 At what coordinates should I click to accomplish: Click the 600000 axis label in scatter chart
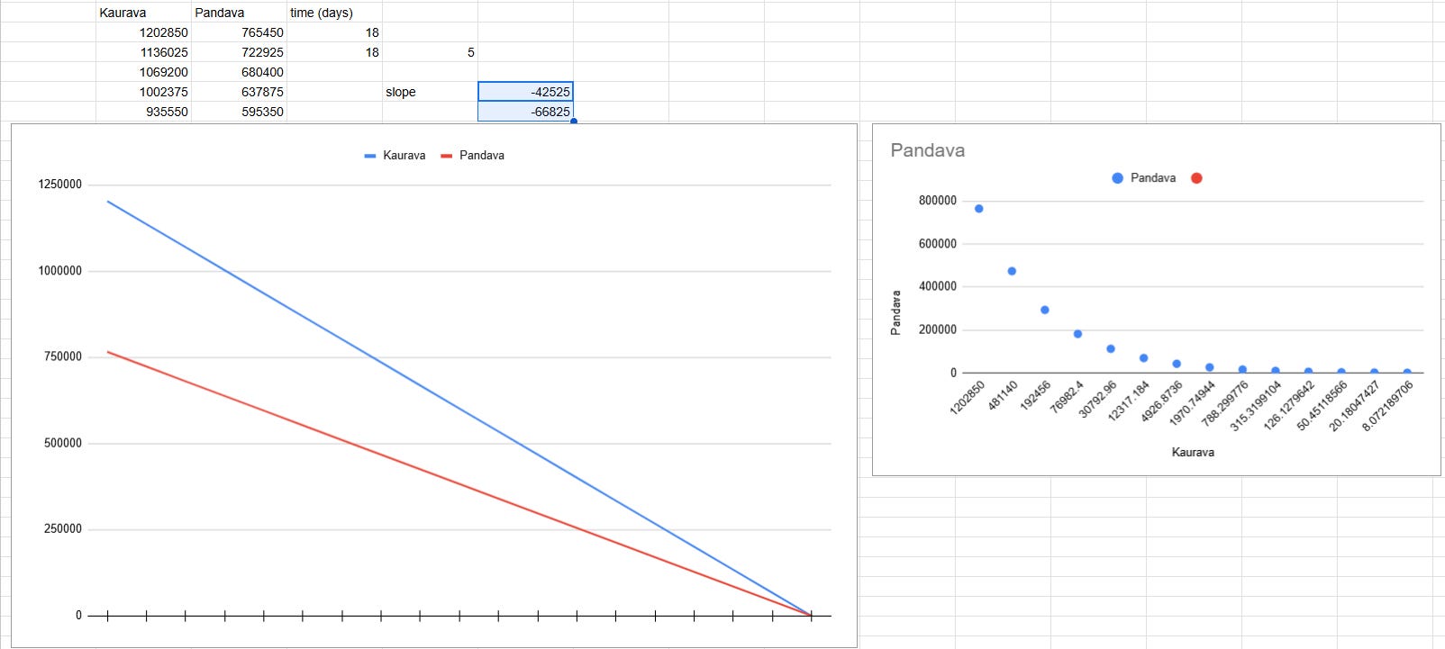point(938,244)
